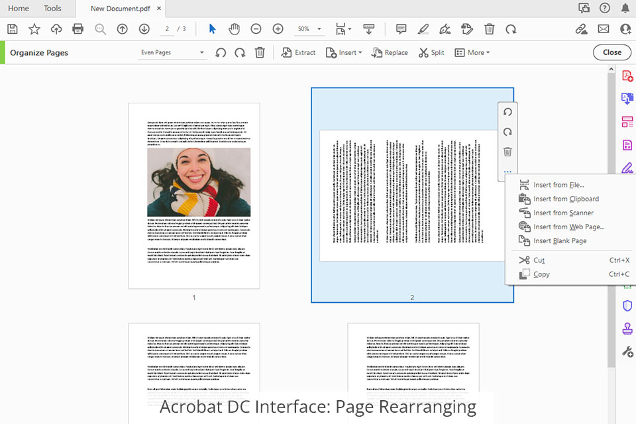Delete selected pages in Organize bar
This screenshot has height=424, width=636.
pyautogui.click(x=260, y=52)
